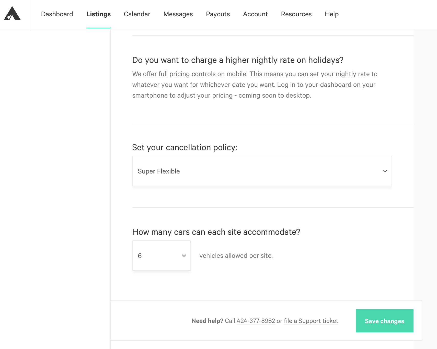Go to Resources in the navigation
The height and width of the screenshot is (349, 437).
[296, 14]
